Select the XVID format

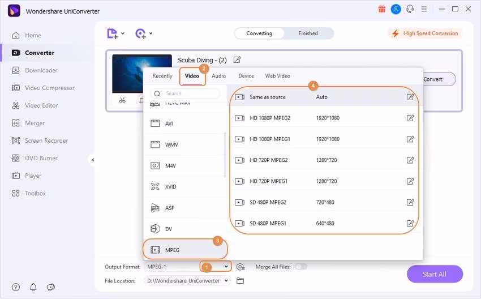[185, 187]
